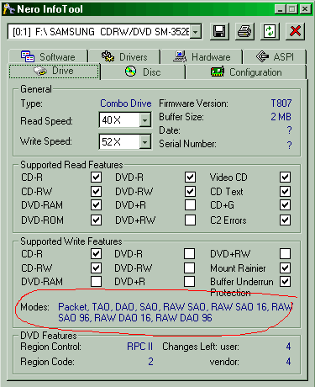The image size is (315, 387).
Task: Open the Drivers tab
Action: tap(124, 57)
